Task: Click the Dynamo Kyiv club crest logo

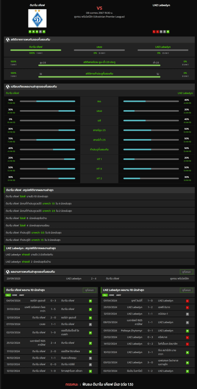Action: pos(37,18)
